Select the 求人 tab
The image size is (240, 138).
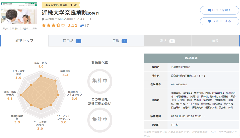pos(167,41)
